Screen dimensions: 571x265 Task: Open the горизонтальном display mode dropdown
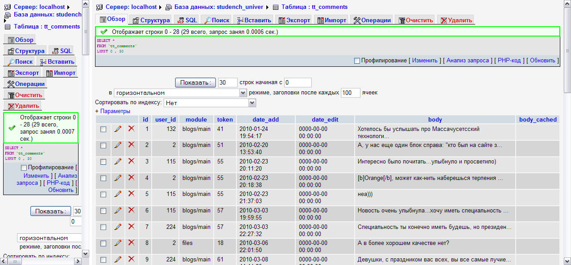[180, 93]
